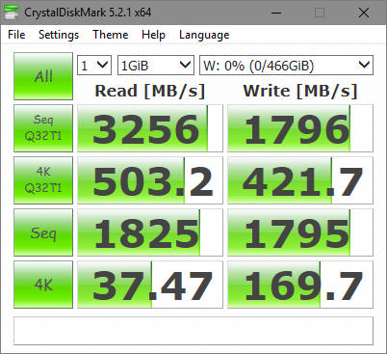Minimize the CrystalDiskMark window
Screen dimensions: 387x354
[276, 13]
